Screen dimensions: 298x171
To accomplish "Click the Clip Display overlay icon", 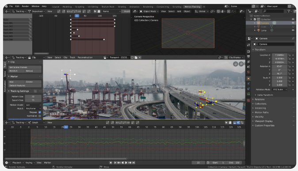I will [x=226, y=57].
